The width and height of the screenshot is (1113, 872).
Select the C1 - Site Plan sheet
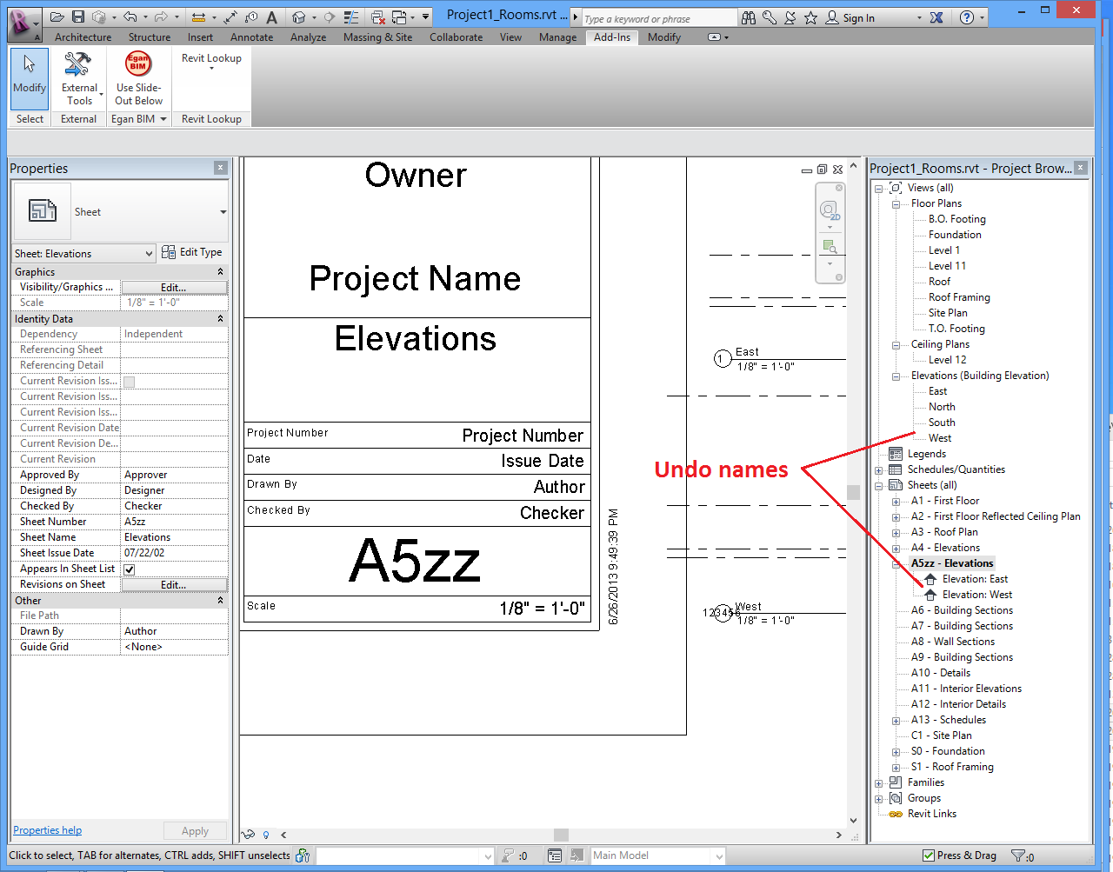[941, 736]
